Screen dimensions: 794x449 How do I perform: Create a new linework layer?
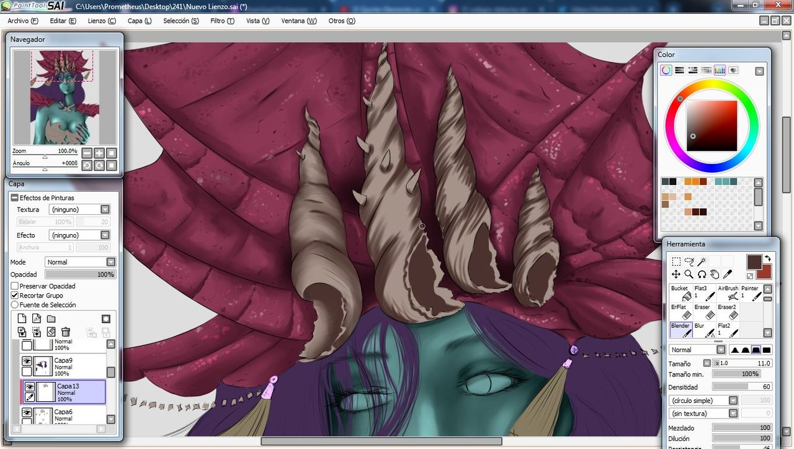pyautogui.click(x=37, y=319)
